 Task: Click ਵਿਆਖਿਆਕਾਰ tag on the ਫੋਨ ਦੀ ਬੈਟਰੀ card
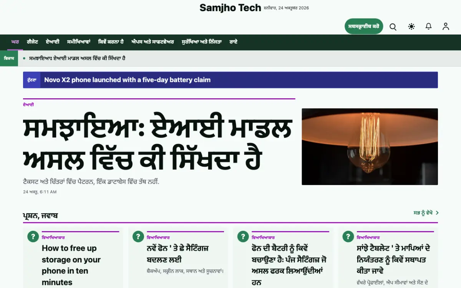point(263,238)
